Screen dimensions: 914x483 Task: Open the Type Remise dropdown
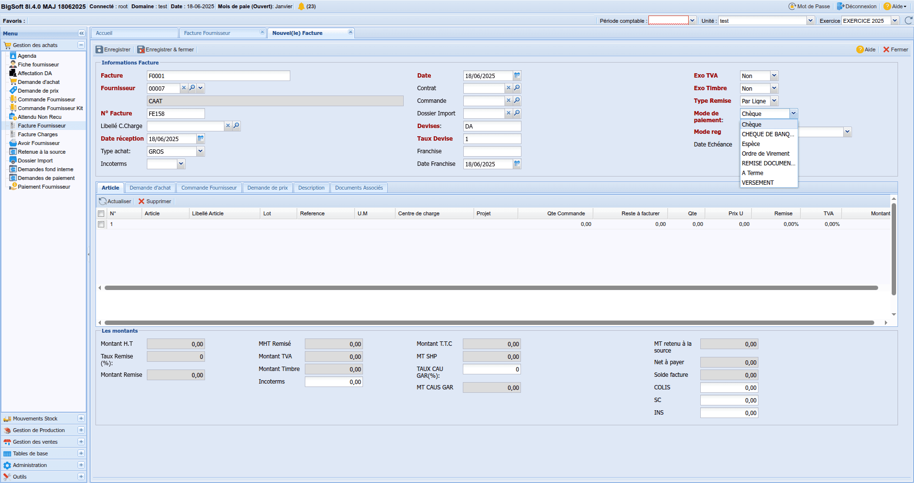point(774,101)
